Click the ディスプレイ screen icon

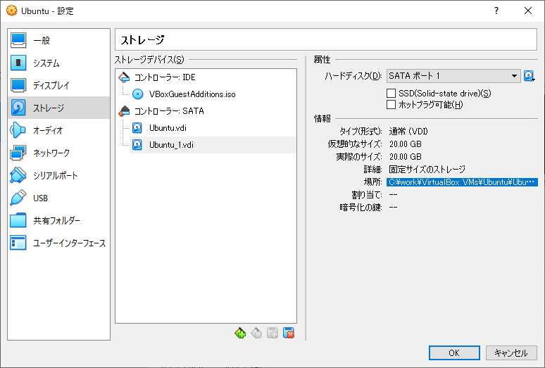tap(18, 85)
